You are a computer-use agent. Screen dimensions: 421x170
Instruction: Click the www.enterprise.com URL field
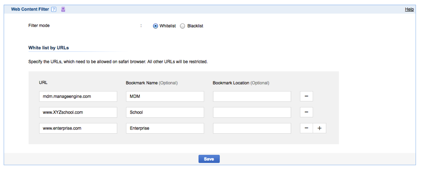point(78,128)
